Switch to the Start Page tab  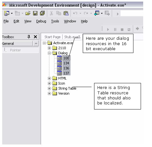coord(53,37)
